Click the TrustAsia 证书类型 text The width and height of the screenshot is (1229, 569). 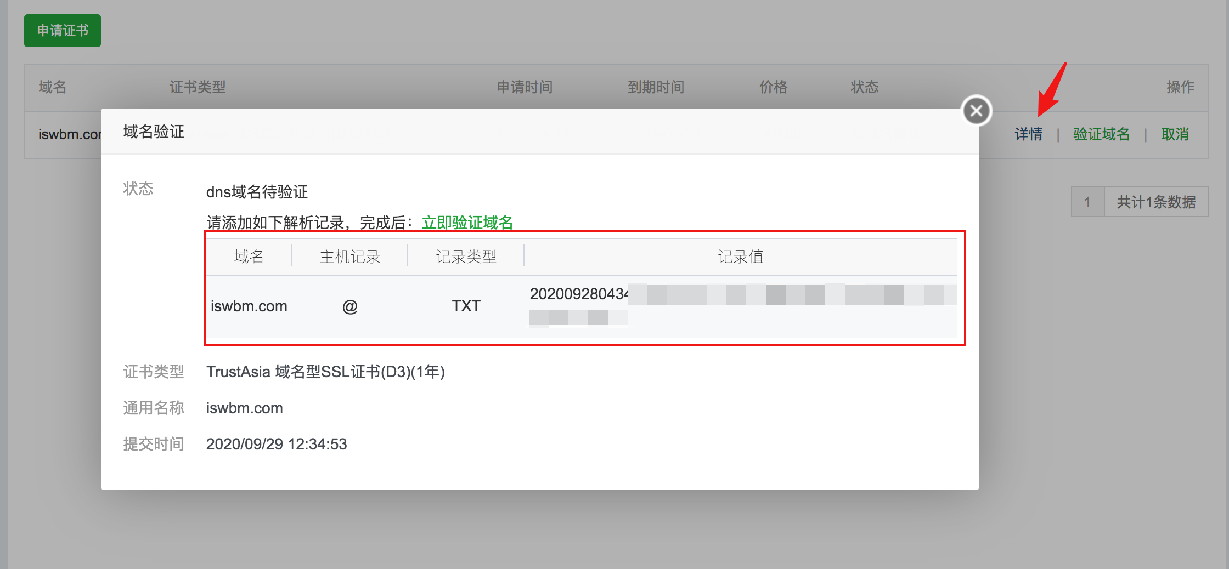(x=325, y=372)
